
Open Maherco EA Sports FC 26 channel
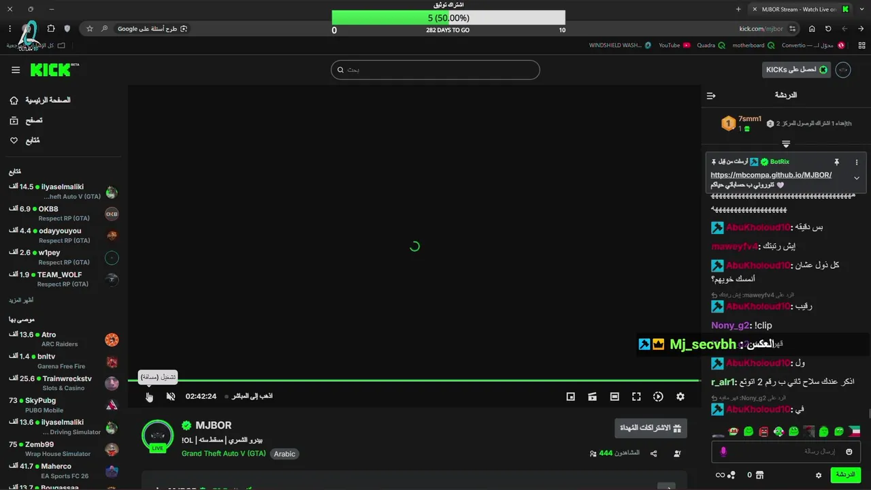point(63,470)
